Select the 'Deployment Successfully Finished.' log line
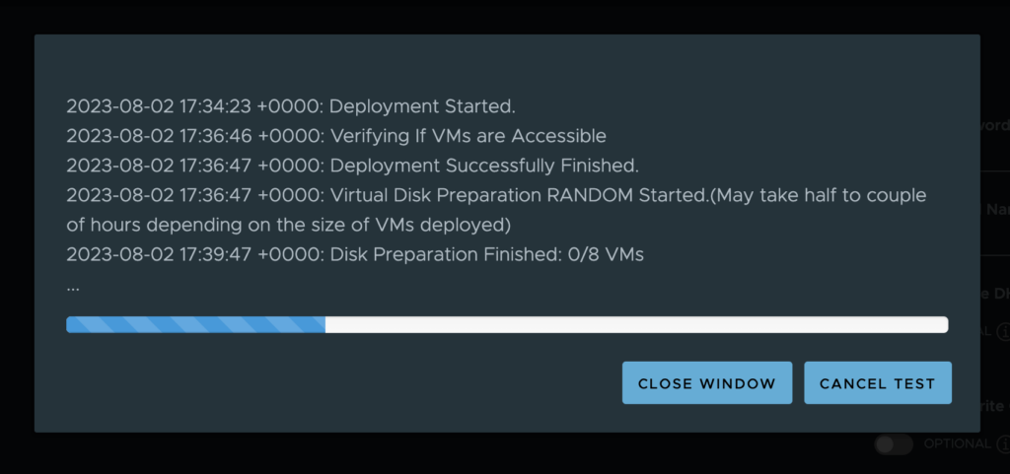 point(353,166)
